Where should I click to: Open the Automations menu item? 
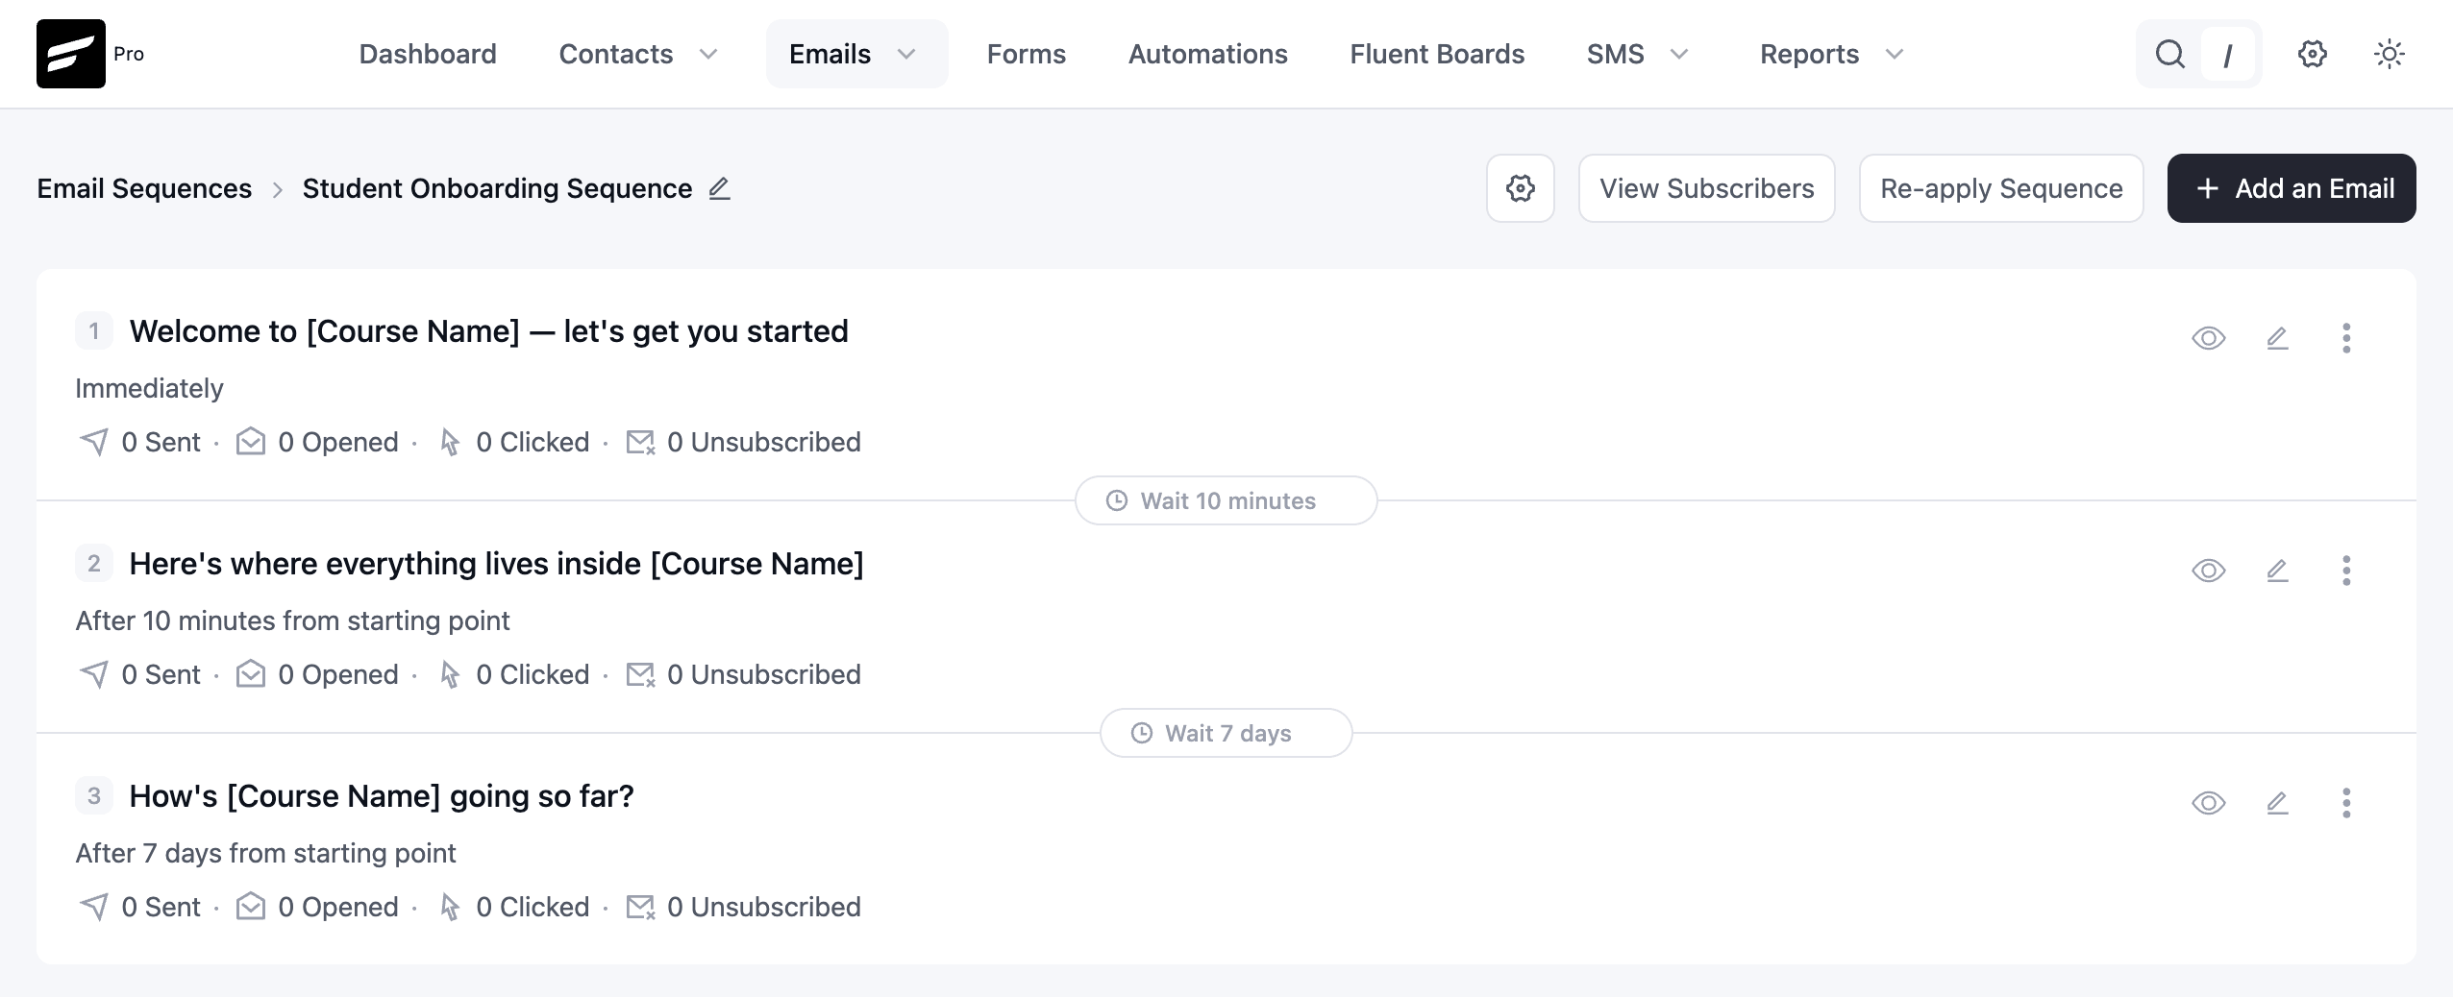pyautogui.click(x=1208, y=54)
